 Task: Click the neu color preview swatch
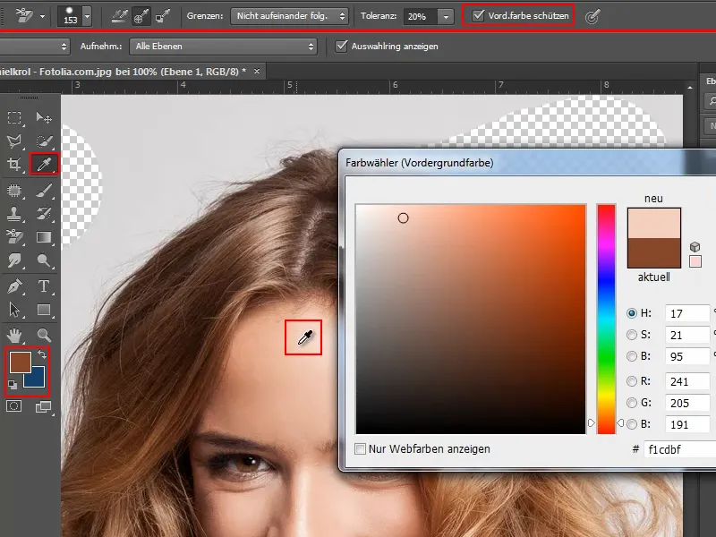(x=654, y=223)
